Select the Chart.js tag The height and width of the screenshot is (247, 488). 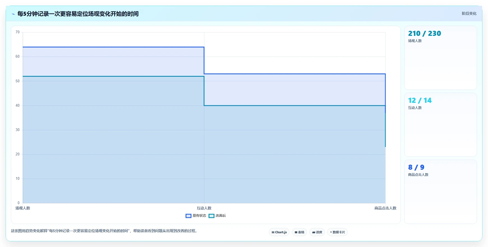click(x=279, y=232)
